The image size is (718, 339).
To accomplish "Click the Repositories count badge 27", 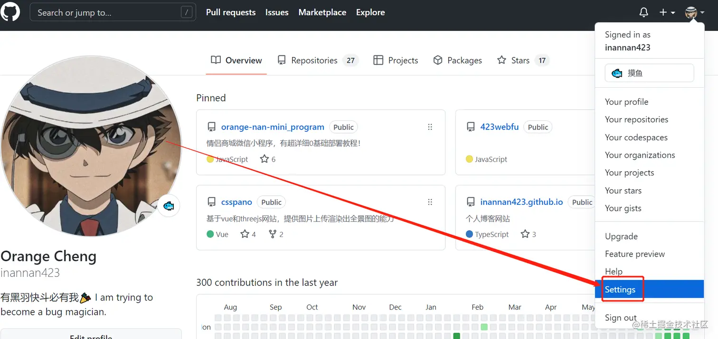I will (x=350, y=61).
